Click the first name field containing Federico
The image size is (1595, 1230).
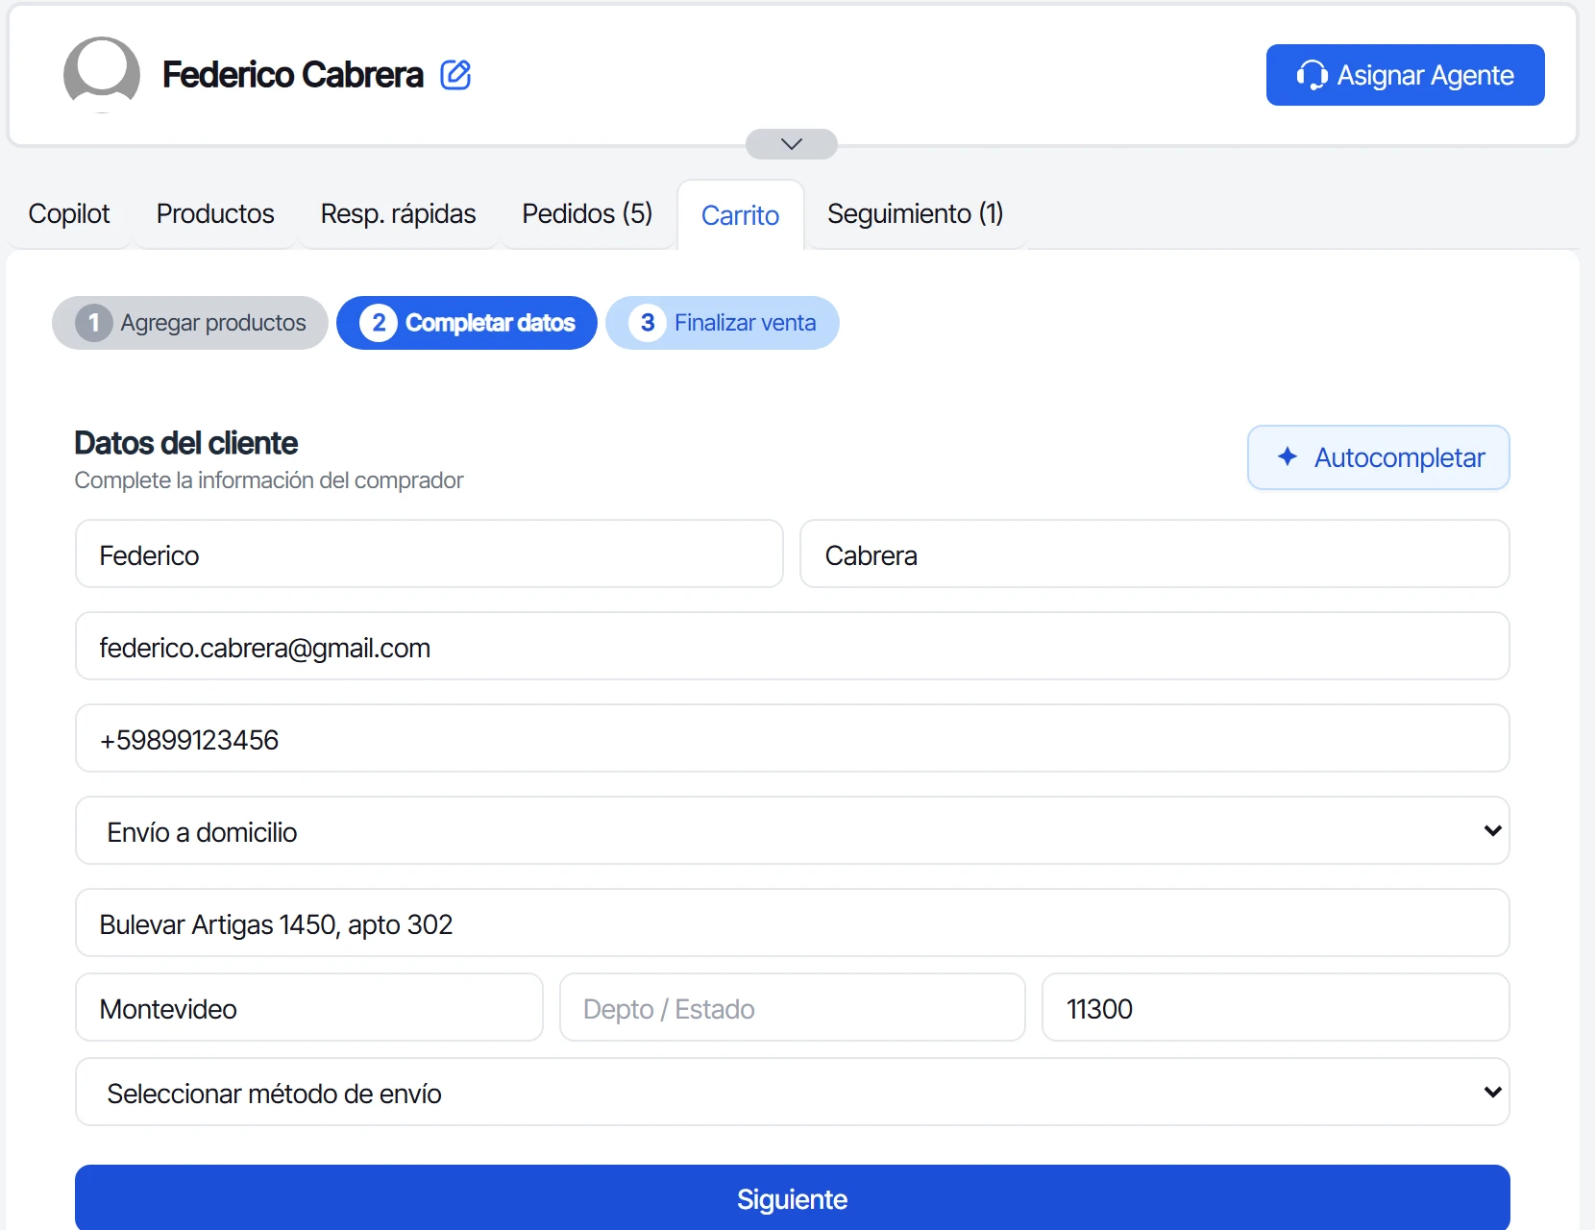point(429,553)
